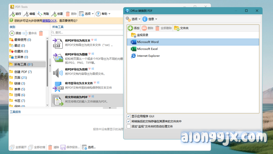Image resolution: width=273 pixels, height=154 pixels.
Task: Select the Run (运行) tool icon
Action: tap(13, 14)
